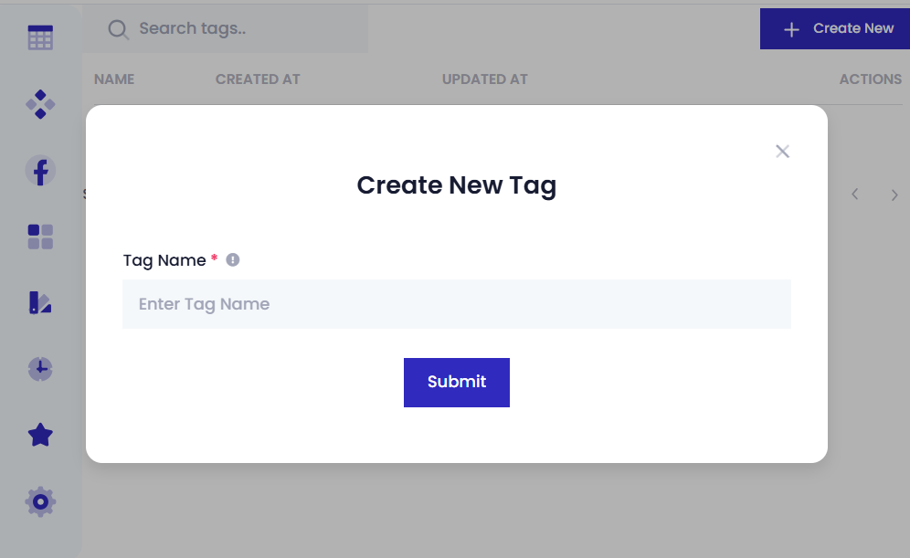Open the design swatch sidebar icon

40,303
